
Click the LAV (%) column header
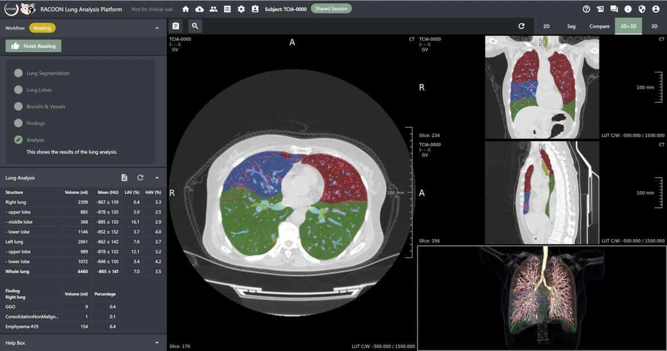(133, 192)
